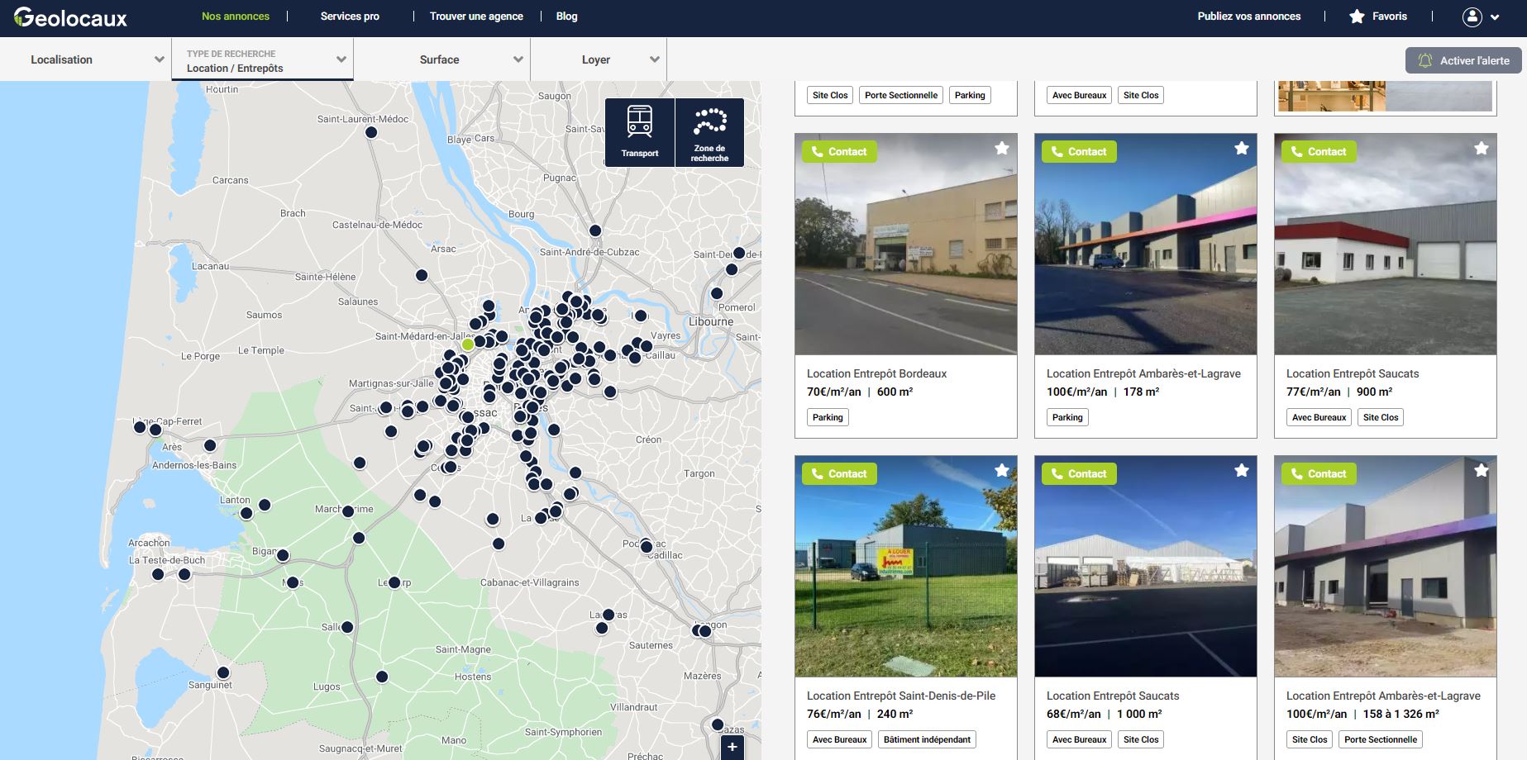
Task: Click the map marker near Saint-Laurent-Médoc
Action: click(x=371, y=132)
